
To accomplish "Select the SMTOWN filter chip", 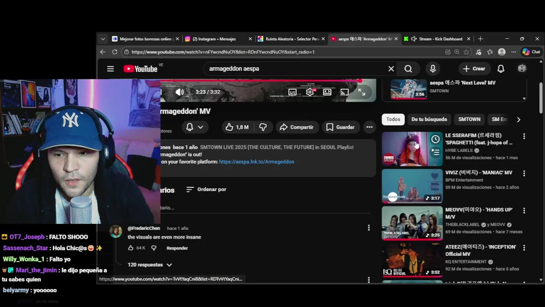I will coord(469,119).
